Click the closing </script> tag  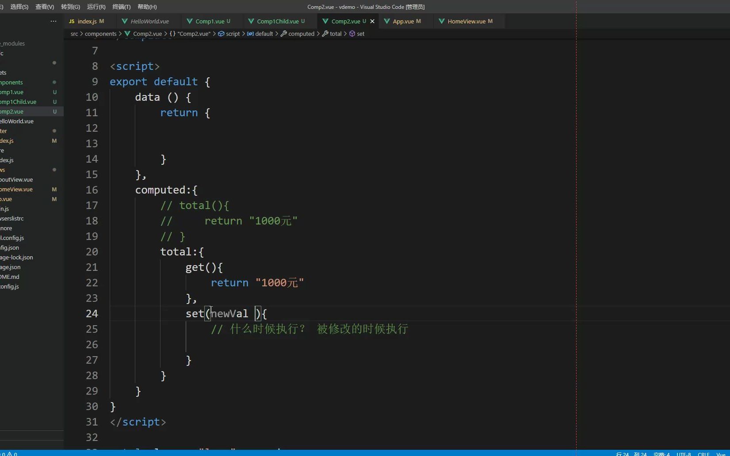point(138,422)
